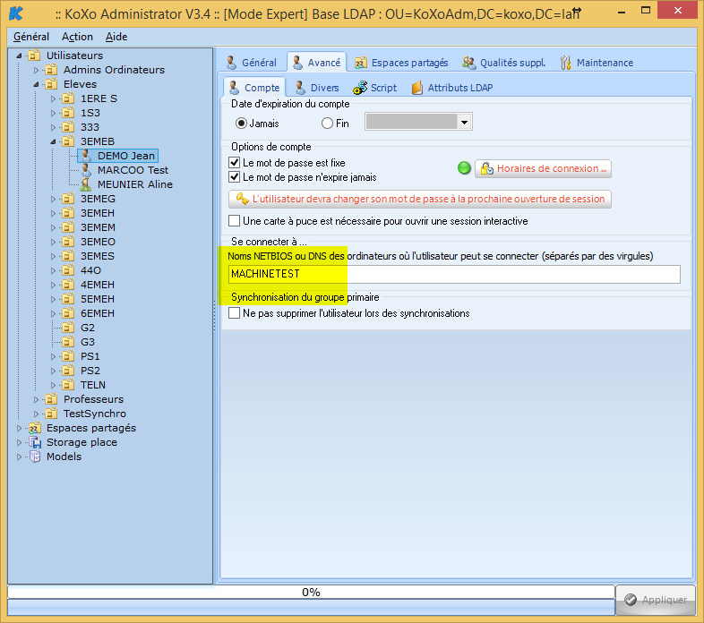Click the Appliquer button
This screenshot has height=623, width=704.
coord(656,600)
